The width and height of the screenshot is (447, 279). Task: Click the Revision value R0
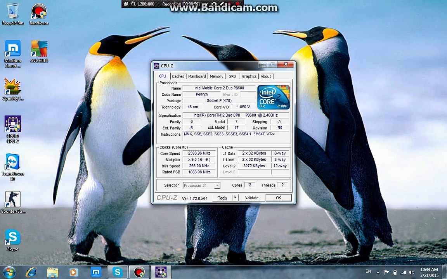pyautogui.click(x=280, y=128)
